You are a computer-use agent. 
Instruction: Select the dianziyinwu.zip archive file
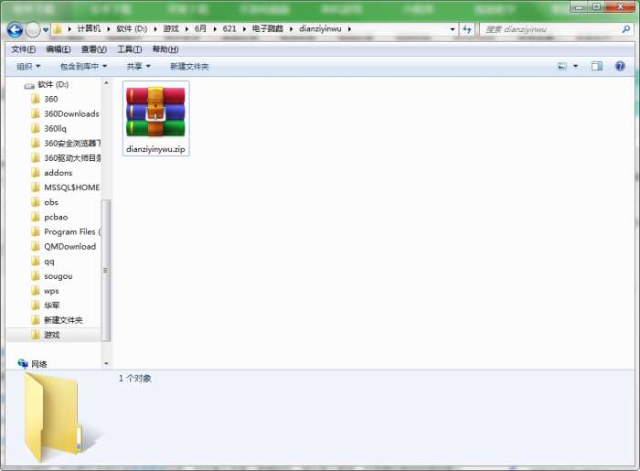coord(155,118)
